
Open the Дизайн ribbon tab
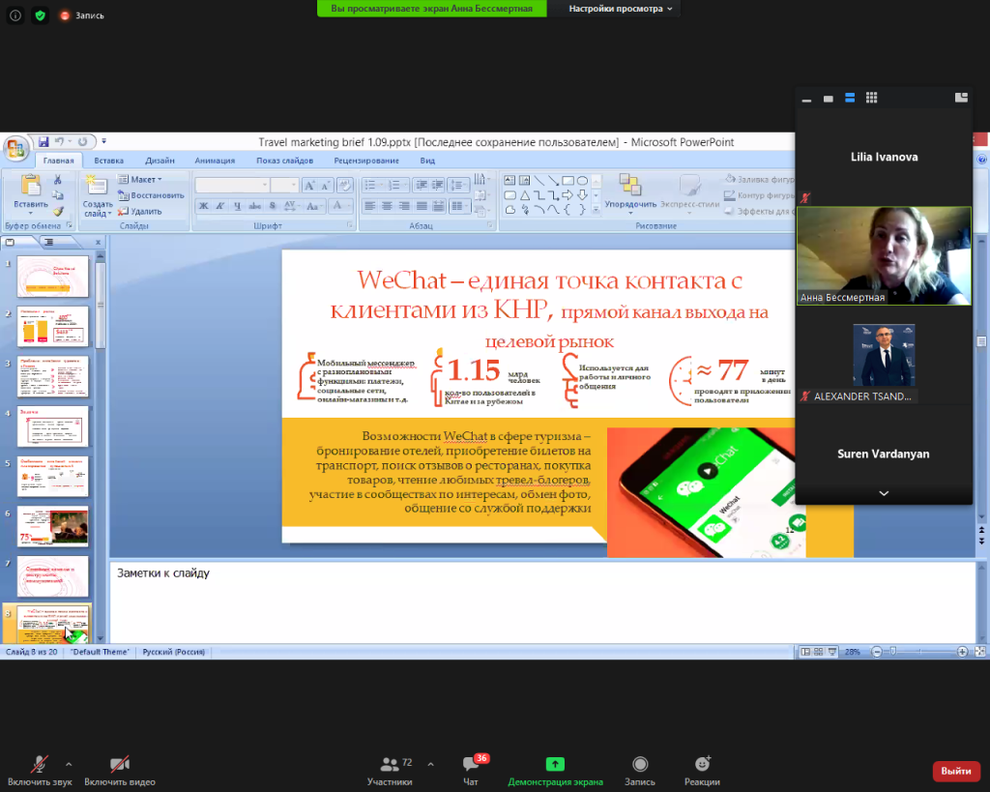[160, 161]
